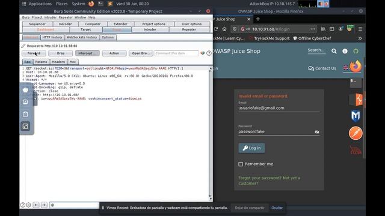Click the Log in button
The image size is (385, 216).
[251, 148]
